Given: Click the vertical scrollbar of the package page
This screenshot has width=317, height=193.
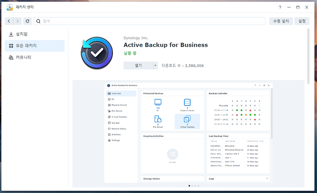Looking at the screenshot, I should (x=308, y=56).
